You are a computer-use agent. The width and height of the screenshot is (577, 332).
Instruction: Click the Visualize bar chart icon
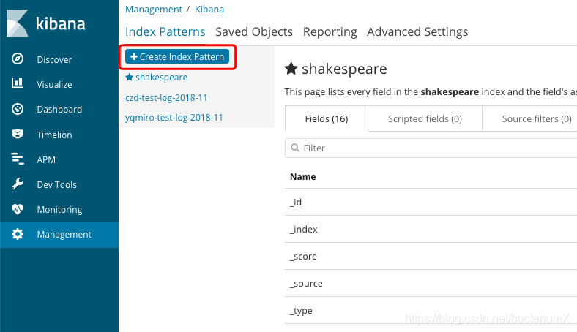click(18, 84)
